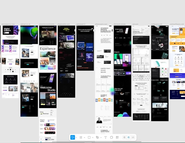Select the 'About' heading in thirdweb frame

coord(121,100)
